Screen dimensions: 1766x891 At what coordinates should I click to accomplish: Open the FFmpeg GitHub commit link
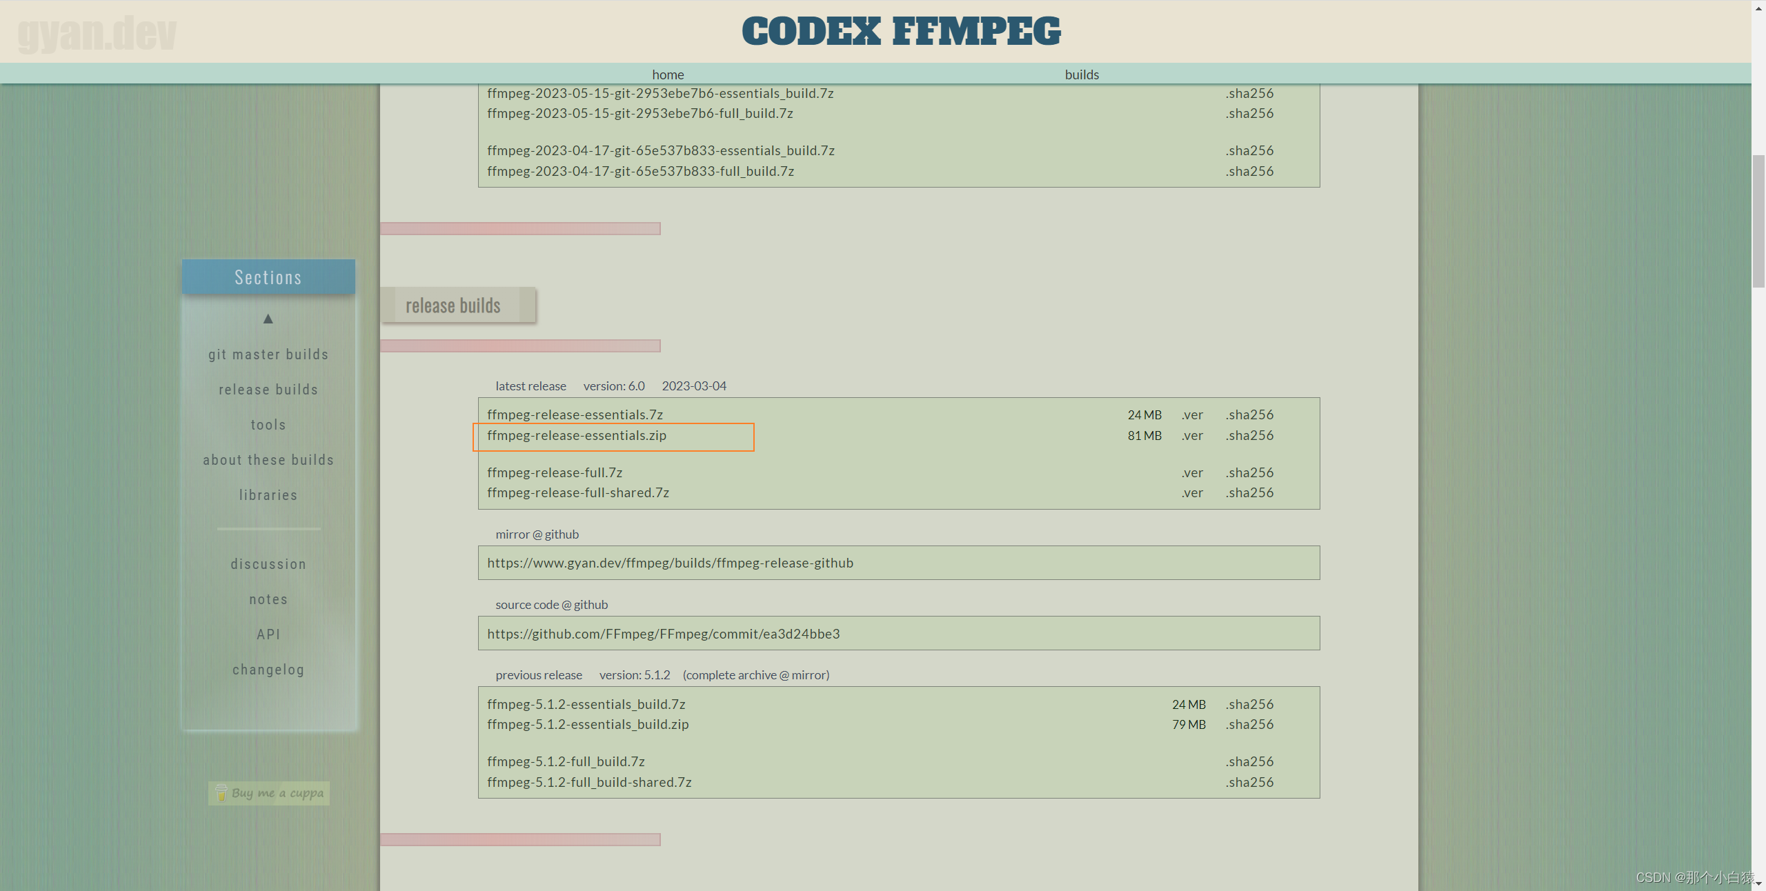[x=663, y=634]
